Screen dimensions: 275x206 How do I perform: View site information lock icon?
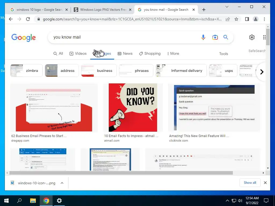39,19
